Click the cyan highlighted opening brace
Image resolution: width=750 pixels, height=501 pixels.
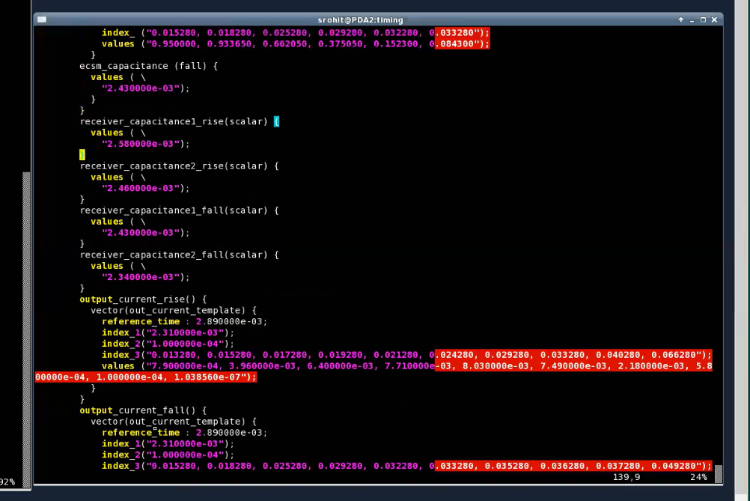pyautogui.click(x=276, y=121)
